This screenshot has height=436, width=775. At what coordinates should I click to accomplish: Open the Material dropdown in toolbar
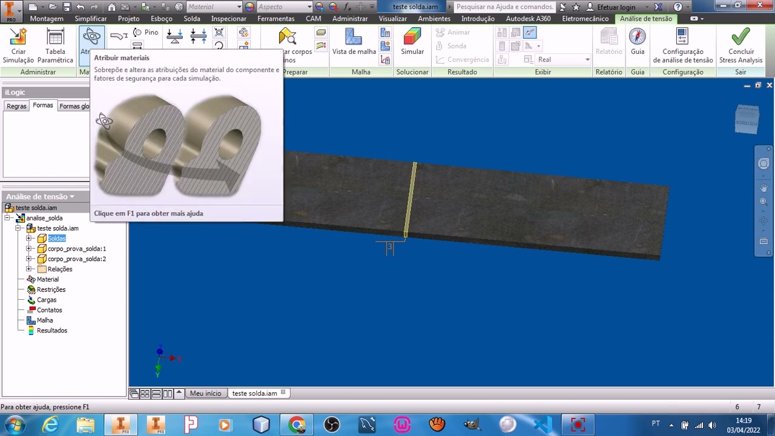tap(214, 7)
